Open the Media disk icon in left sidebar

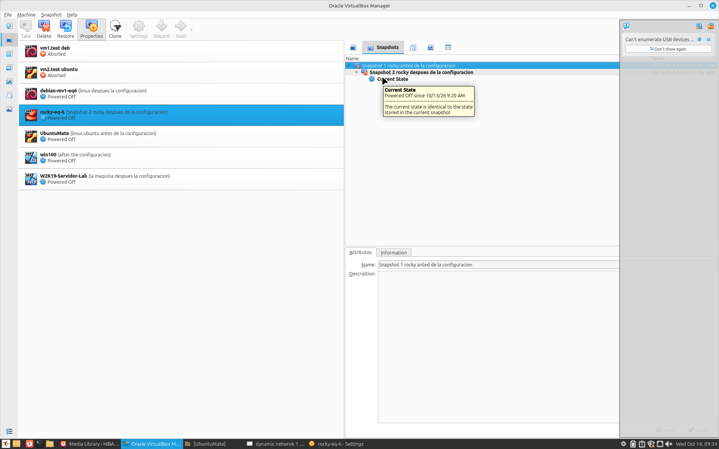coord(9,67)
